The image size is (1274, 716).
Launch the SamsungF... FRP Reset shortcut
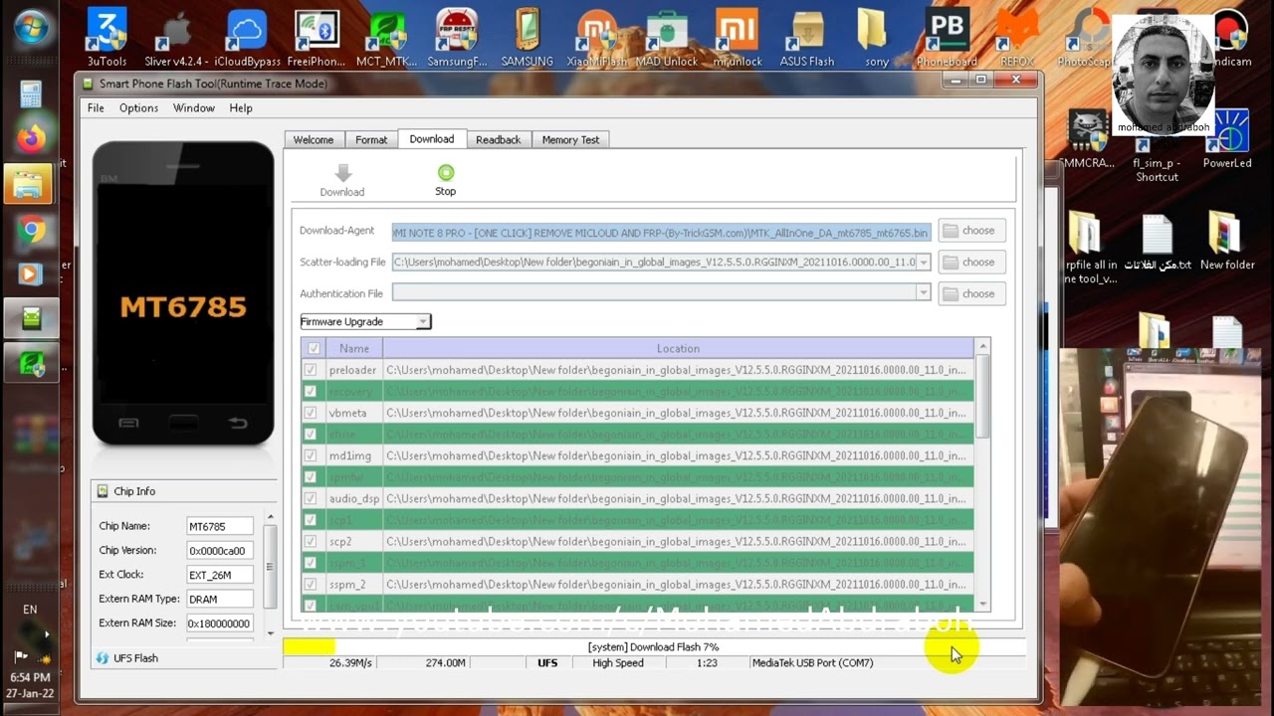[x=457, y=37]
